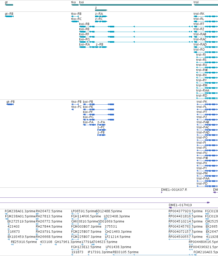Click EST RP004480616.5prime
The image size is (218, 256).
point(203,242)
